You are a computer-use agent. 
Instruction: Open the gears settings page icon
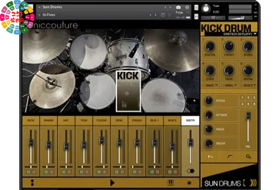(249, 157)
